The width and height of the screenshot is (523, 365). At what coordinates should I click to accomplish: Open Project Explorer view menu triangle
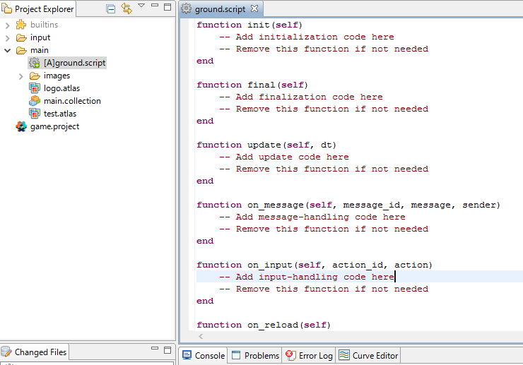click(141, 6)
